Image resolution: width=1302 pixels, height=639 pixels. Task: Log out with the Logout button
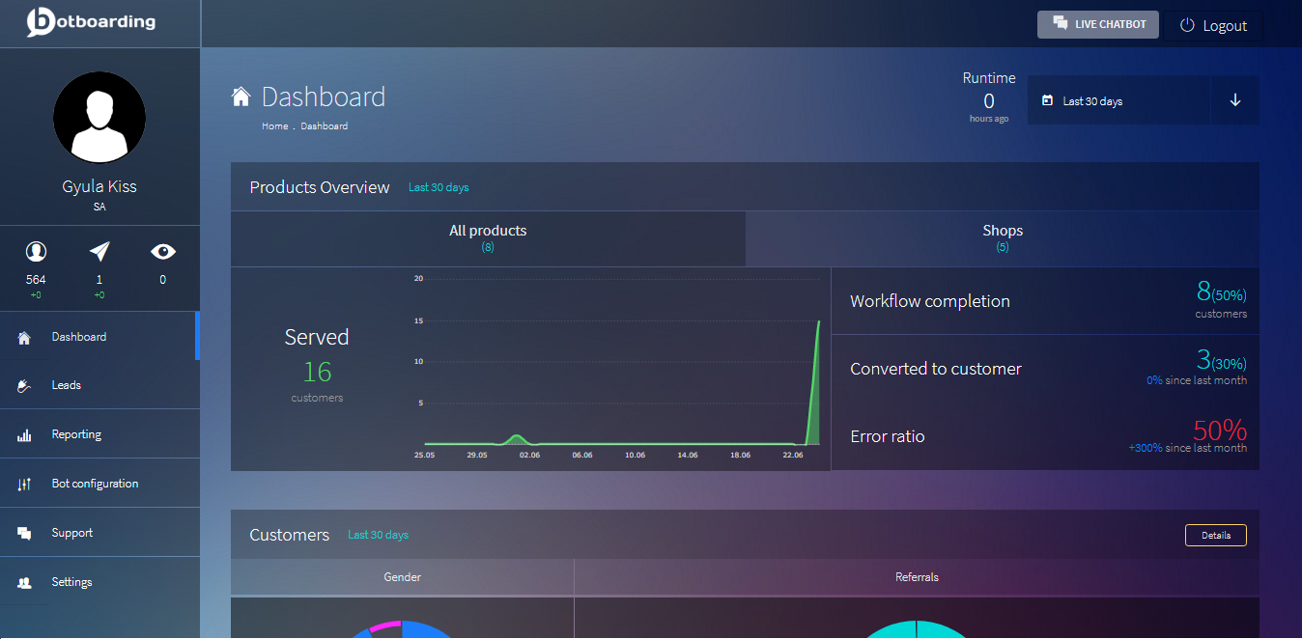[x=1213, y=26]
